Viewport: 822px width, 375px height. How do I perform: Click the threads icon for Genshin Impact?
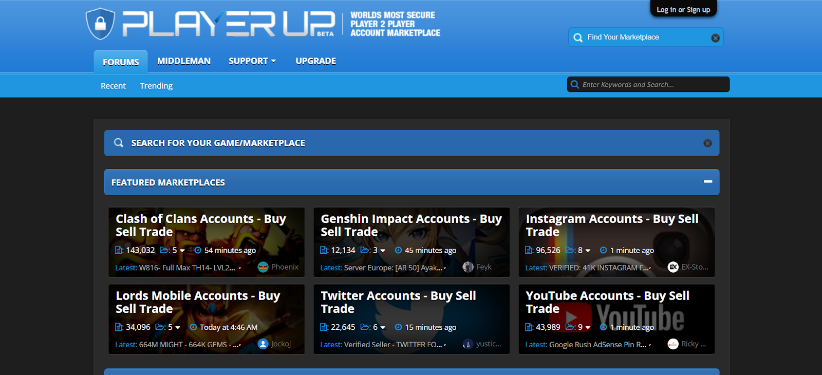(x=324, y=250)
